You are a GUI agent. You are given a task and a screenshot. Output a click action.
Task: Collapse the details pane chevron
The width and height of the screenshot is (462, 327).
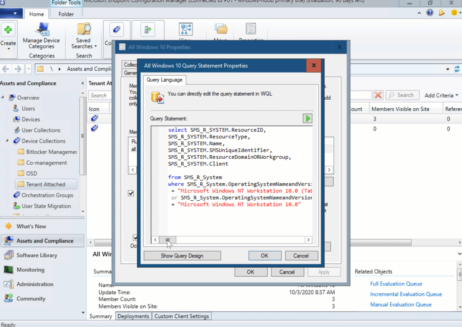[459, 254]
